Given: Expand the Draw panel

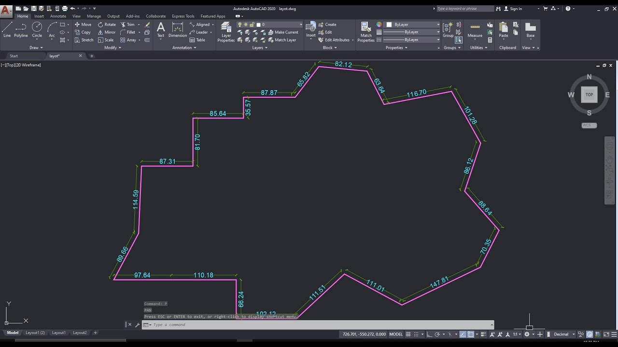Looking at the screenshot, I should [x=36, y=48].
